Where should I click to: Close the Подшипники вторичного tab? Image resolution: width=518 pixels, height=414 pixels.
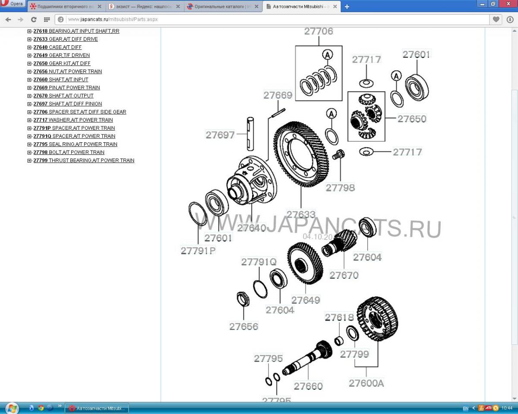(99, 6)
